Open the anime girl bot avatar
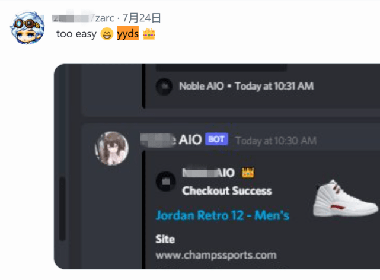The width and height of the screenshot is (380, 280). point(111,148)
